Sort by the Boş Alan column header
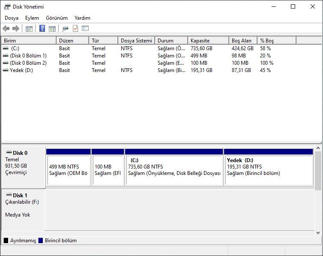The image size is (323, 256). pyautogui.click(x=243, y=41)
